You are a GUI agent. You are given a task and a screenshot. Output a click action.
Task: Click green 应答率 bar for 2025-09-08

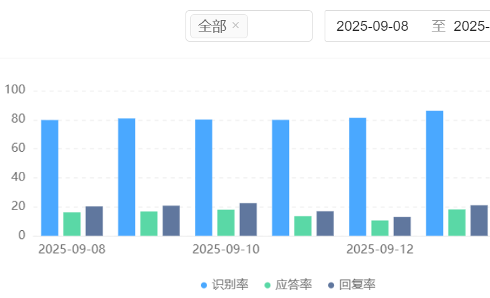coord(72,224)
